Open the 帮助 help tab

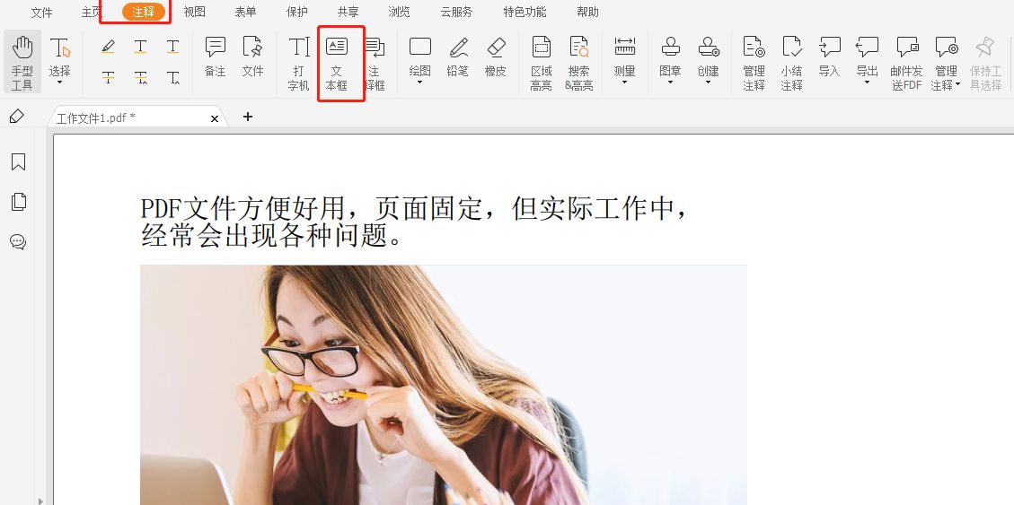(x=588, y=13)
